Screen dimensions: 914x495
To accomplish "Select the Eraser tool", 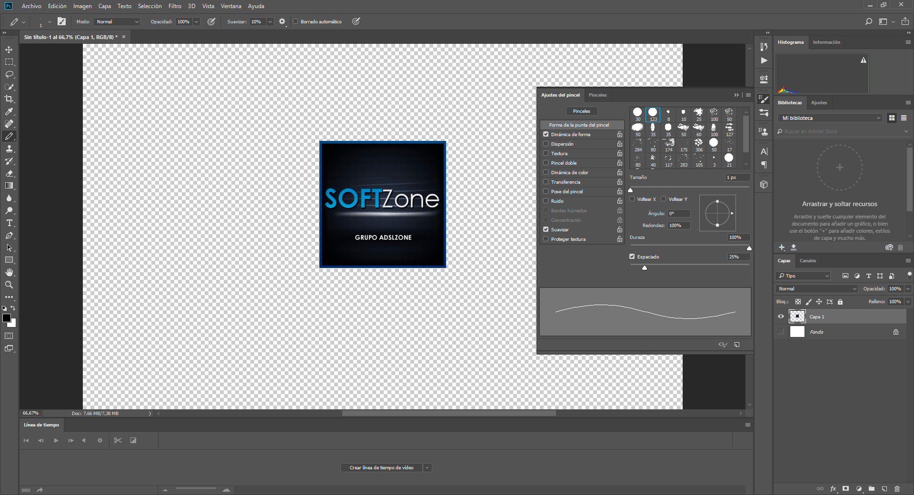I will tap(9, 173).
